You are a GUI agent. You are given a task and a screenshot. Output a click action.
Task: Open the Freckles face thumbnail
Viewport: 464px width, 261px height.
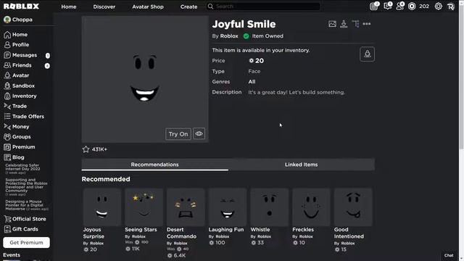coord(311,207)
